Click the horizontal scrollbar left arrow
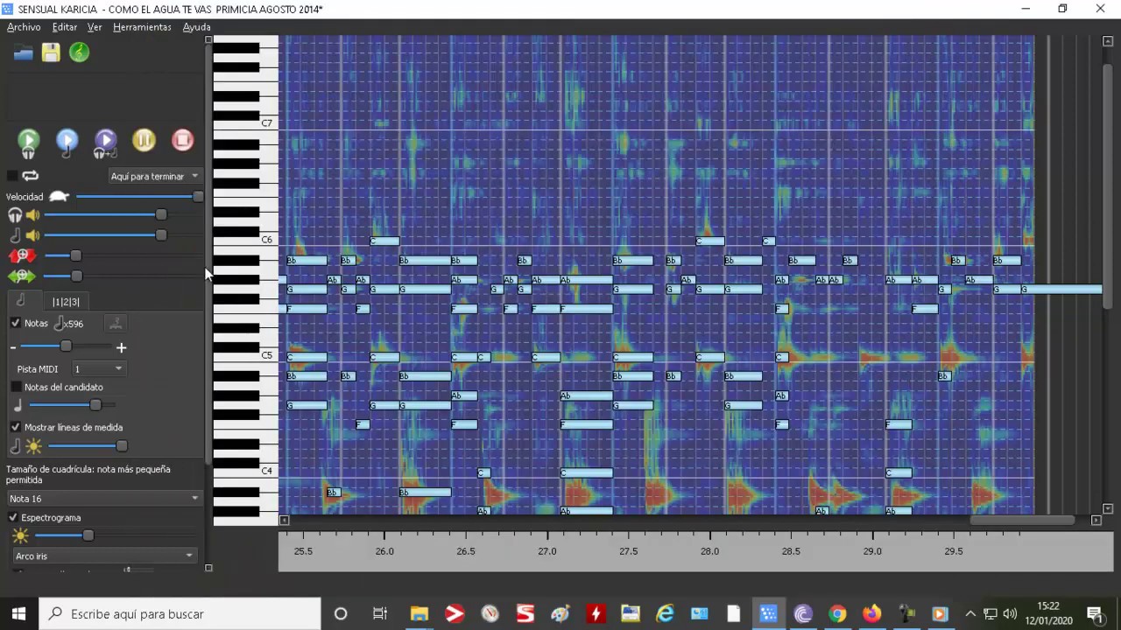The image size is (1121, 630). (x=284, y=520)
